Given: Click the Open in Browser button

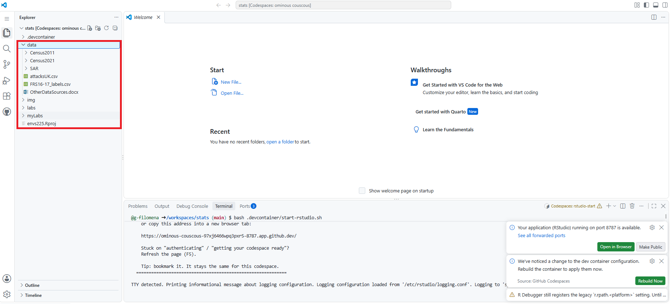Looking at the screenshot, I should tap(616, 247).
